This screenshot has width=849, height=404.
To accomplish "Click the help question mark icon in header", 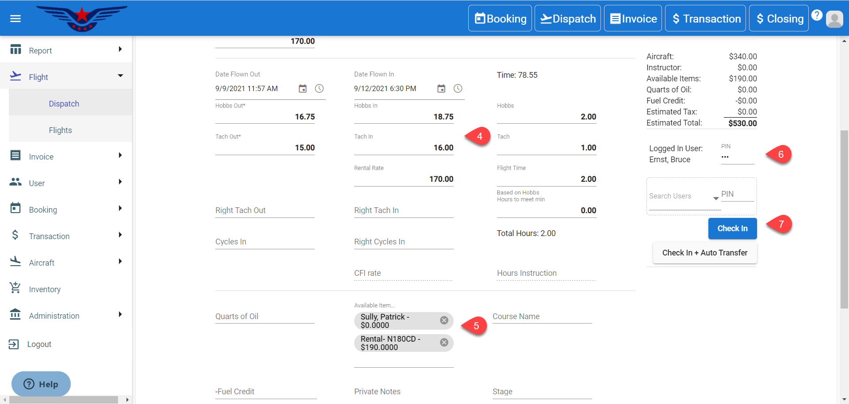I will 817,15.
